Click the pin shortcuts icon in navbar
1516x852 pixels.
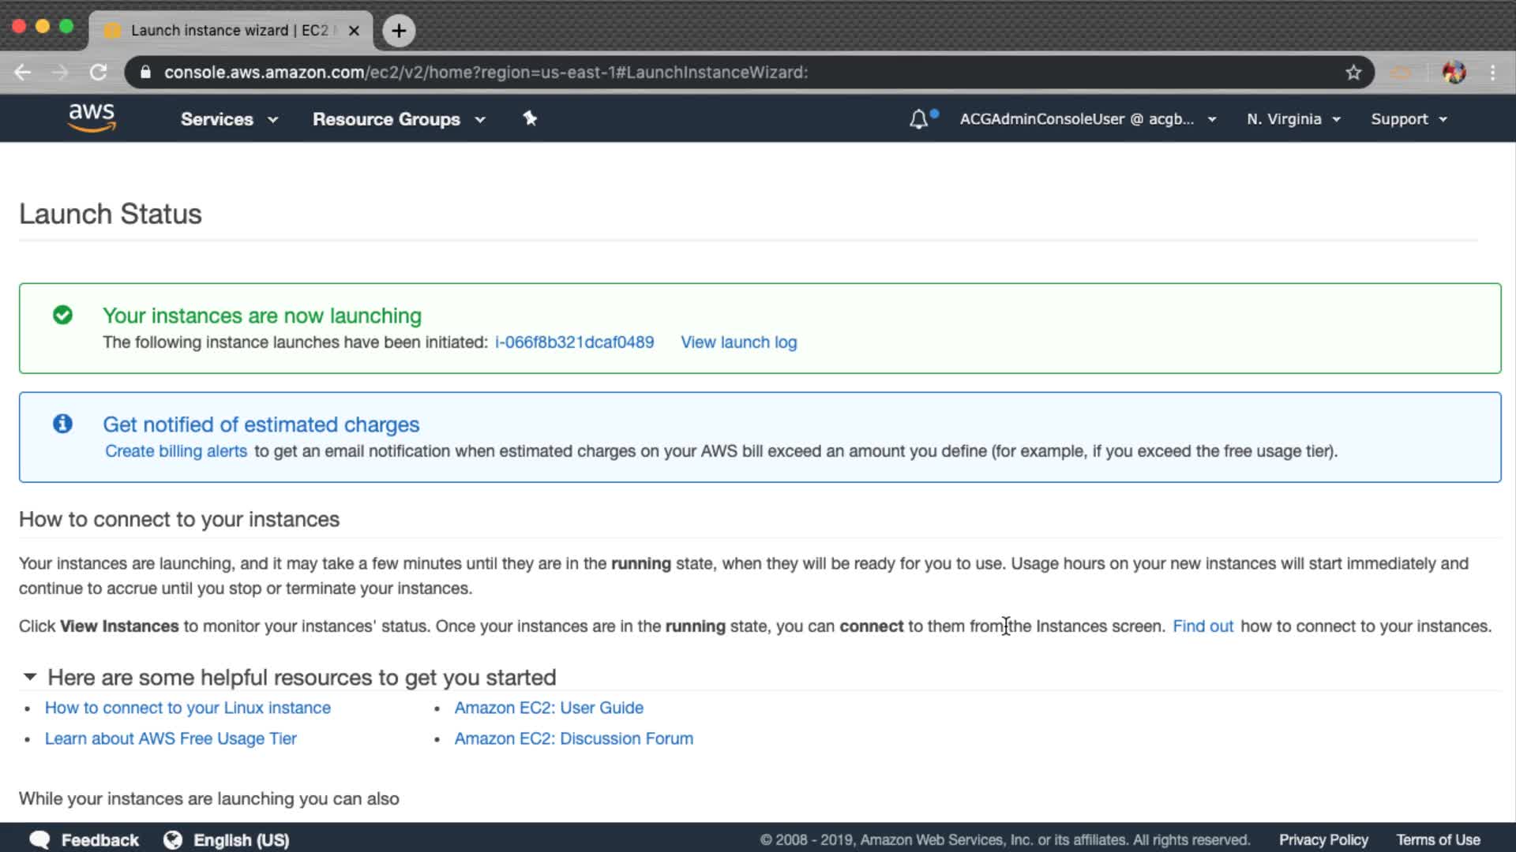pos(530,118)
